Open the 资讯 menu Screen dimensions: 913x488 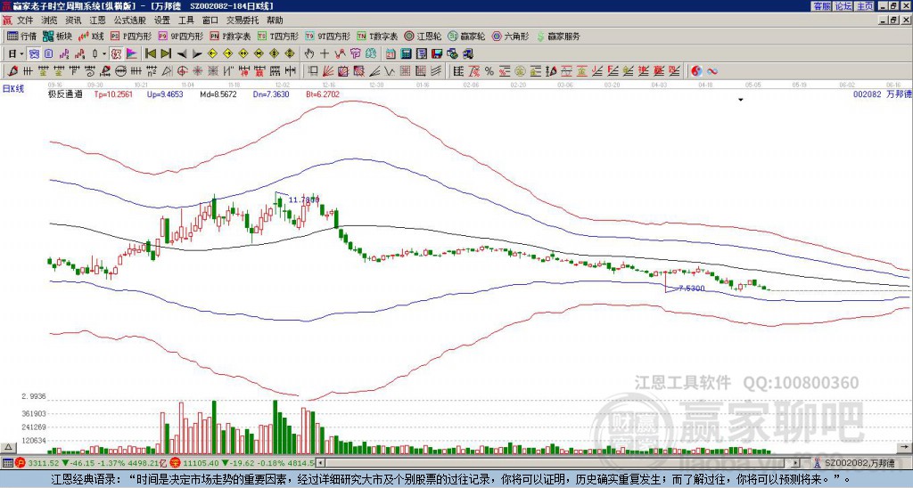(x=73, y=20)
